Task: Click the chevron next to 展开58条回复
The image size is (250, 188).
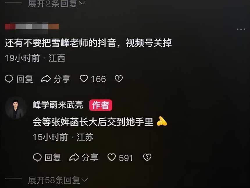Action: pyautogui.click(x=85, y=180)
